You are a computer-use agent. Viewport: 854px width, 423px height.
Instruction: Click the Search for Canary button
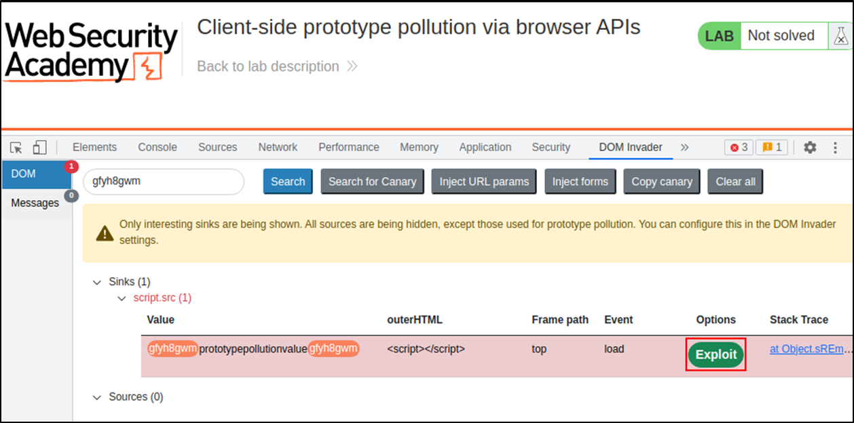pos(372,182)
